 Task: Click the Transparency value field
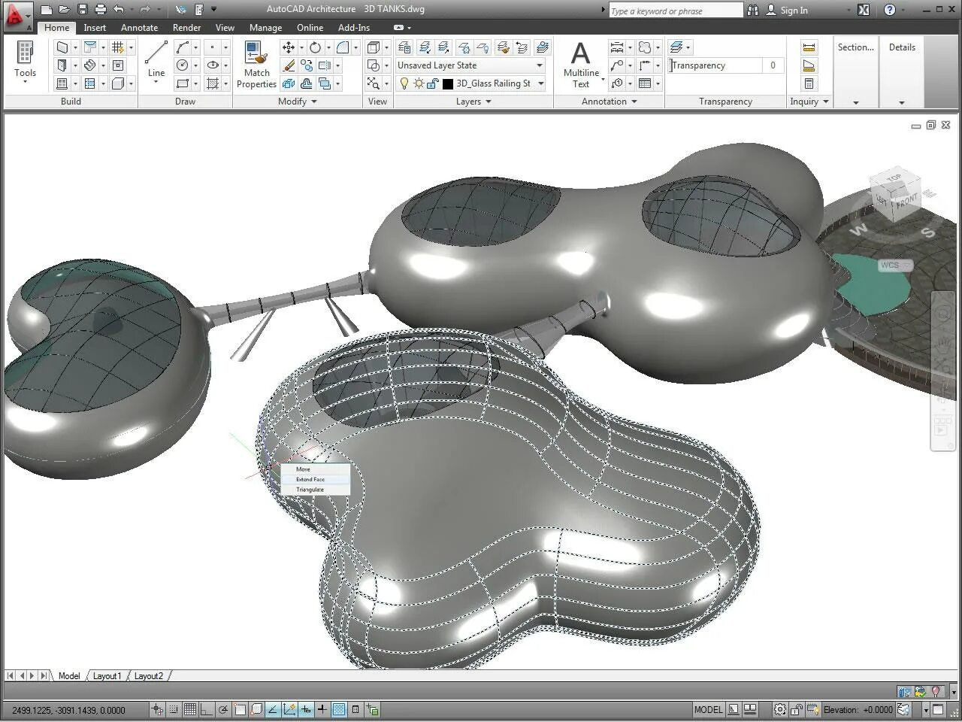[773, 65]
